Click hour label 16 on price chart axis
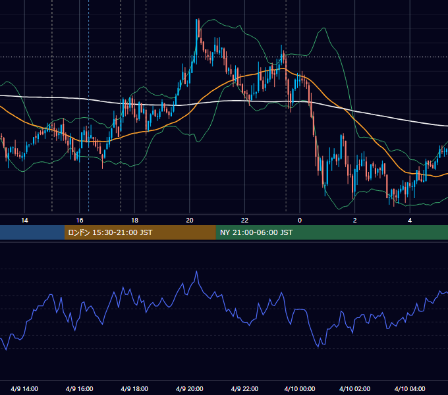Viewport: 448px width, 395px height. pos(80,221)
